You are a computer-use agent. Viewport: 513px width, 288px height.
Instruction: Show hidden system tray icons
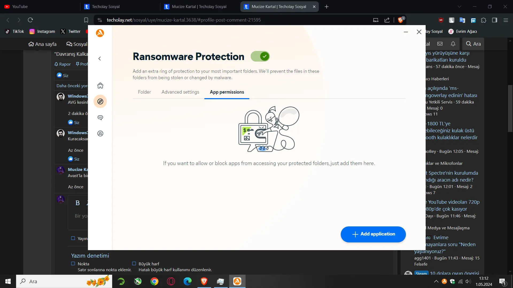click(x=436, y=281)
